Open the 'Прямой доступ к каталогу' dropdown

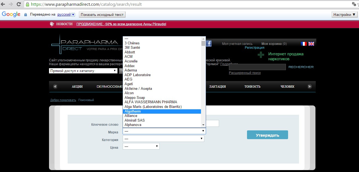coord(83,71)
